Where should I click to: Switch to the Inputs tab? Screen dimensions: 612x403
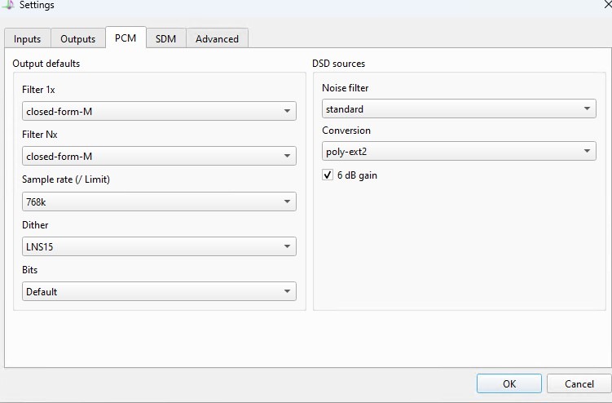point(28,38)
